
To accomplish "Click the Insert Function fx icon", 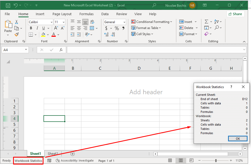I will [x=61, y=50].
